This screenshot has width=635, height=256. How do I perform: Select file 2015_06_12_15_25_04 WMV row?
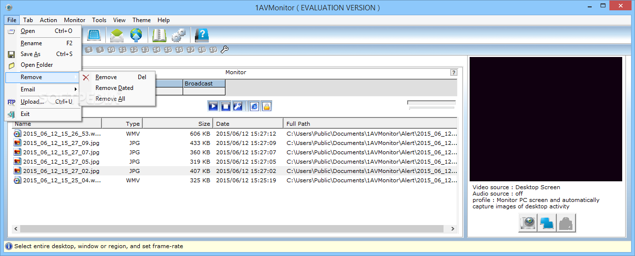235,180
